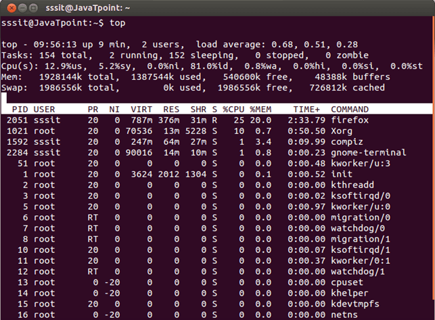The image size is (435, 320).
Task: Select the cpuset command
Action: [347, 283]
